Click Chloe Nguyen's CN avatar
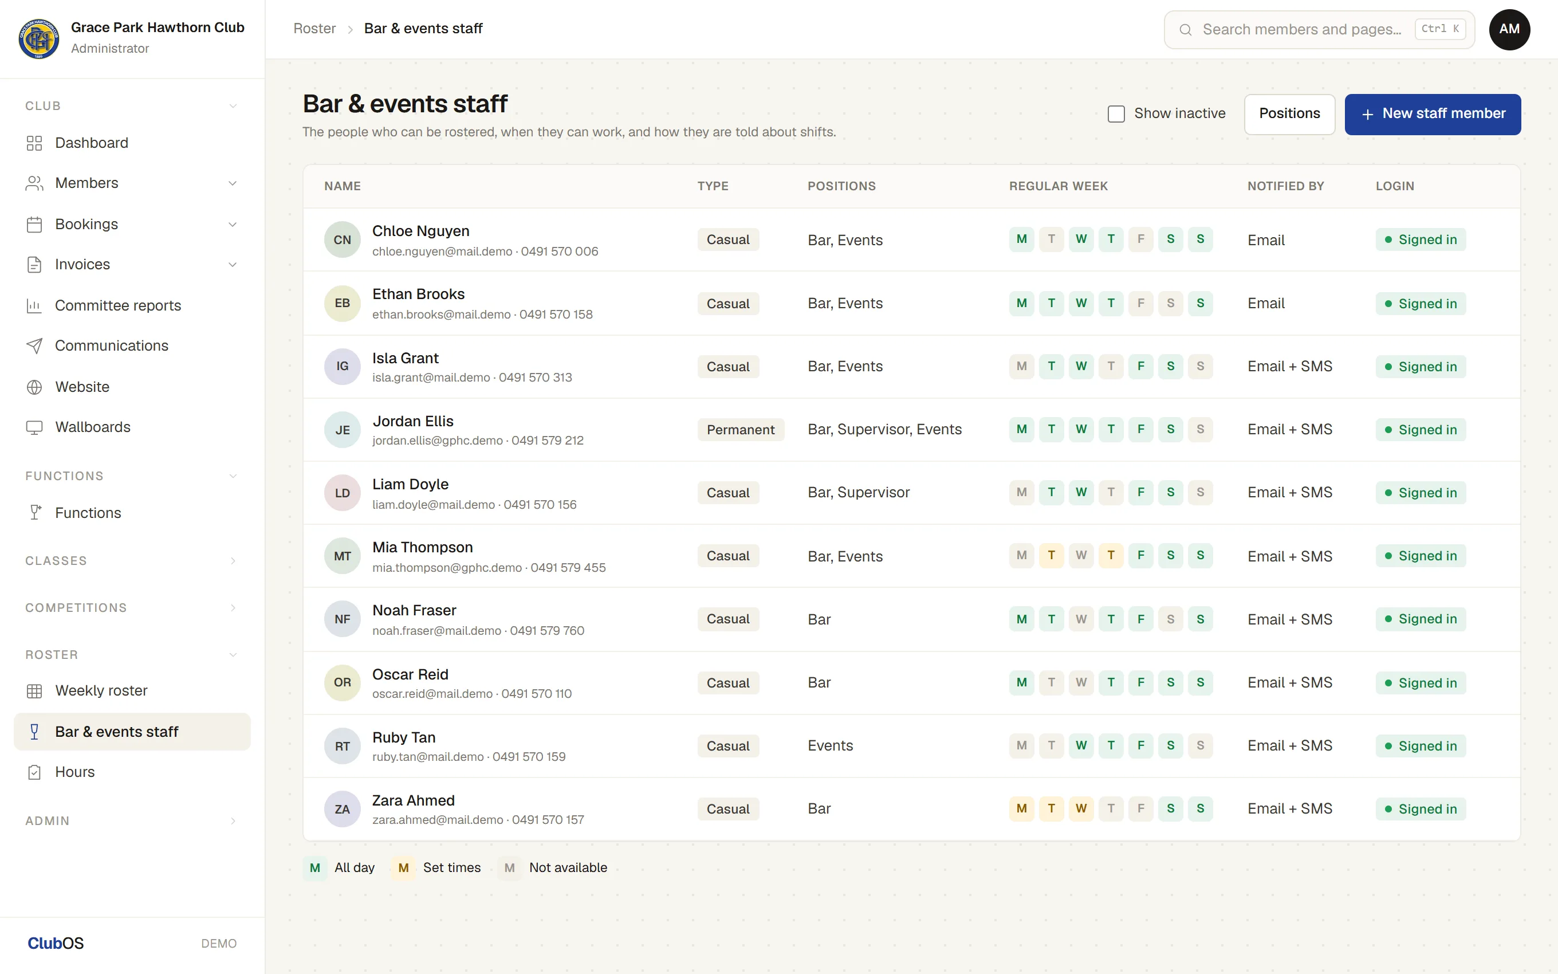1558x974 pixels. pyautogui.click(x=342, y=239)
